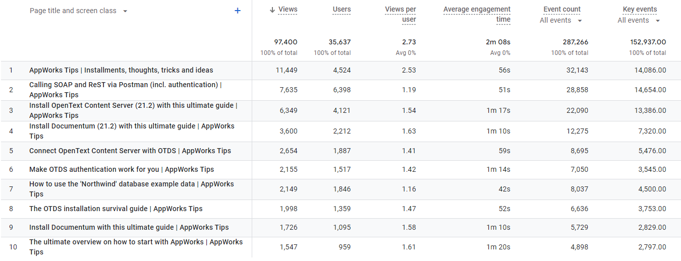Expand Event count All events dropdown
This screenshot has width=681, height=261.
tap(560, 21)
